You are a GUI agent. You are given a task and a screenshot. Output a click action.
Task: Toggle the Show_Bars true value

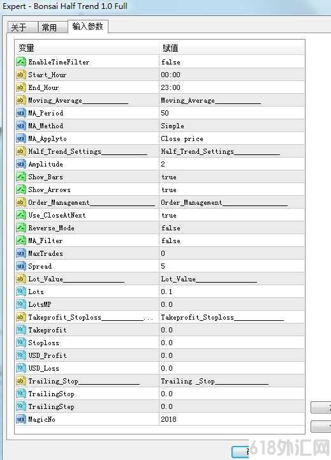point(232,177)
